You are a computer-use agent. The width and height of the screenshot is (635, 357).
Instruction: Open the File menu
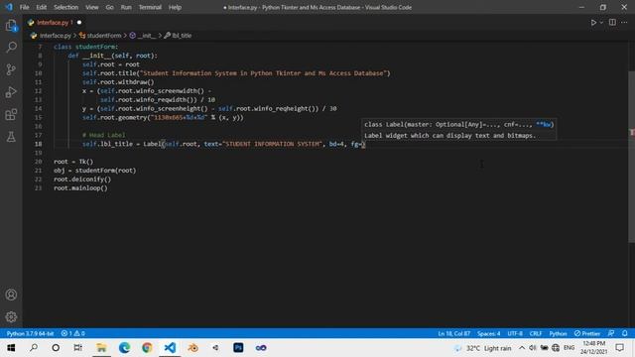pos(24,7)
